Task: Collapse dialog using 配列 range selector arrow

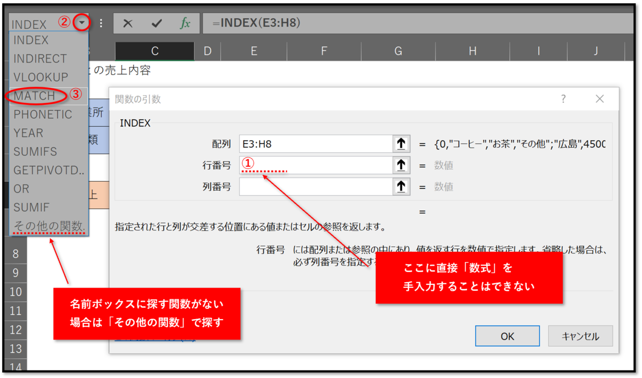Action: point(401,144)
